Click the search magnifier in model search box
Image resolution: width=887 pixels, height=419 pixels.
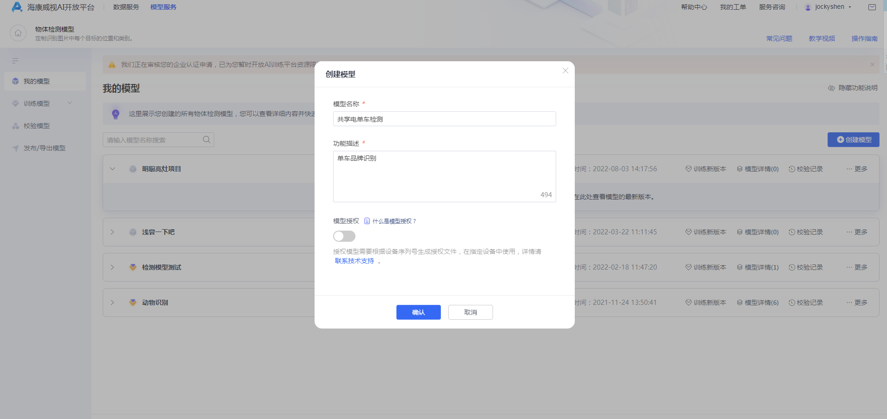pyautogui.click(x=206, y=139)
